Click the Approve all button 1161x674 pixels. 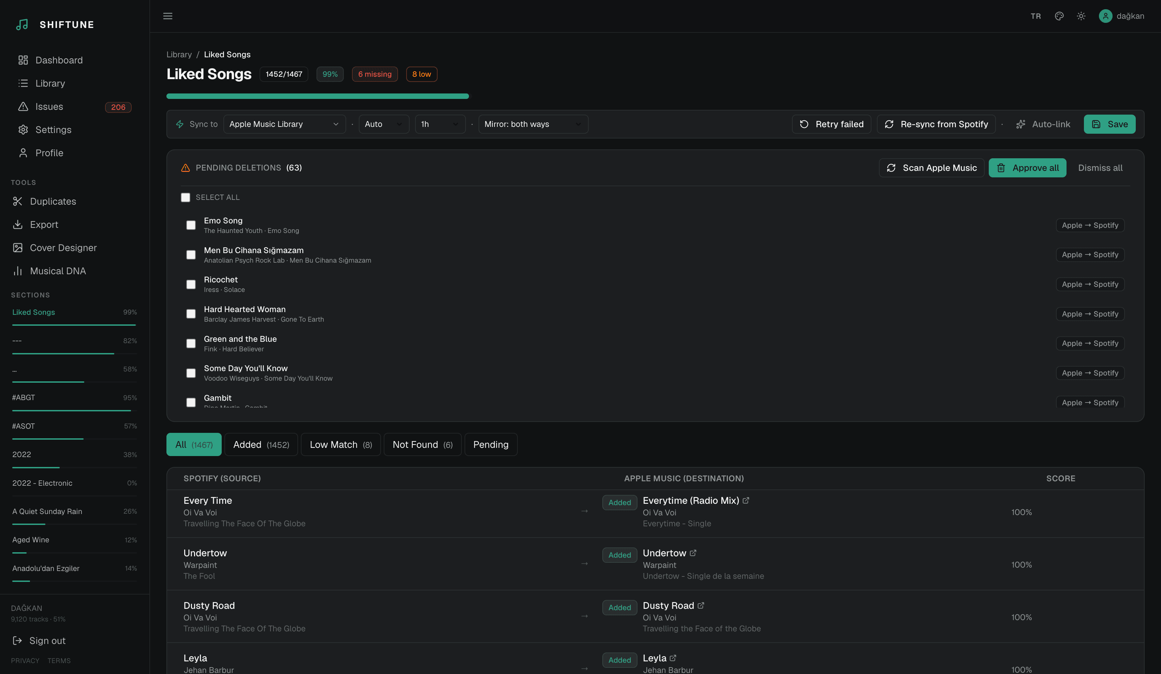point(1027,168)
